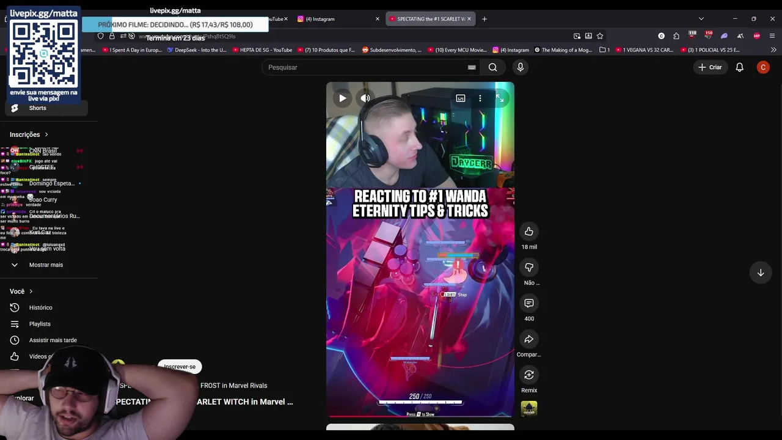Open a new browser tab
This screenshot has height=440, width=782.
tap(484, 19)
